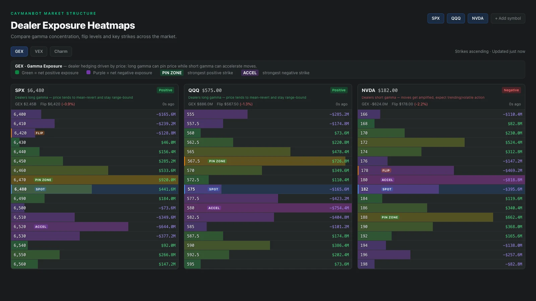Select the SPX 6,560 strike label

[x=20, y=264]
